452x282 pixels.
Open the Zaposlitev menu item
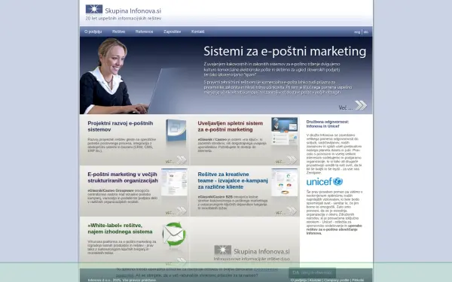pos(172,32)
